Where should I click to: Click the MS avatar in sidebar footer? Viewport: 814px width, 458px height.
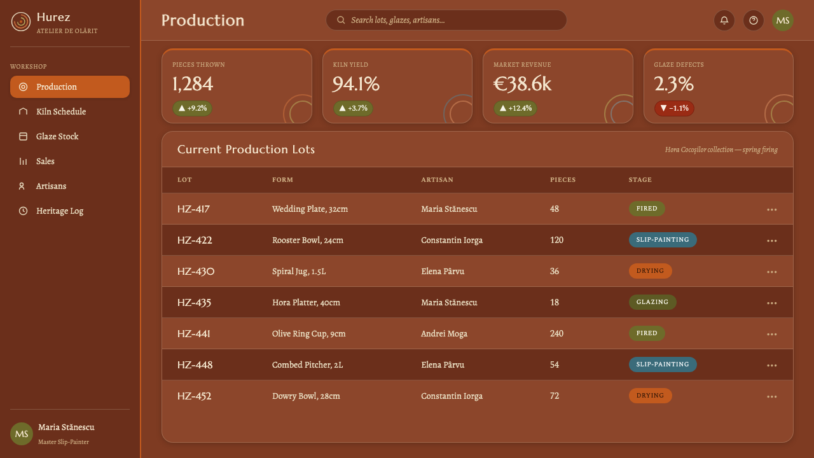(22, 434)
